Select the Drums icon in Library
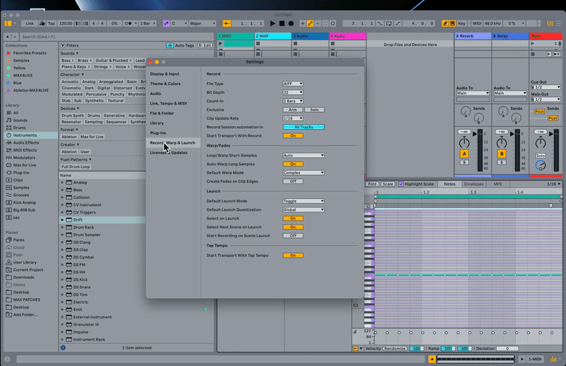Screen dimensions: 566x366 pos(8,127)
